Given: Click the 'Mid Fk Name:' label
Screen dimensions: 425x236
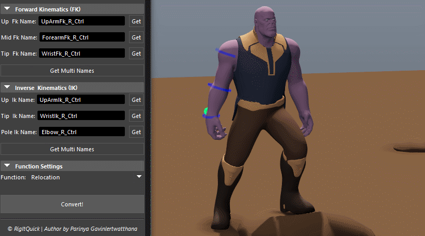Looking at the screenshot, I should pyautogui.click(x=19, y=37).
